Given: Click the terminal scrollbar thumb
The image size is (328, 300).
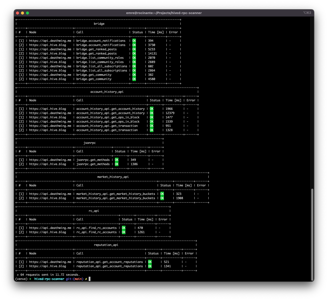Looking at the screenshot, I should click(312, 235).
